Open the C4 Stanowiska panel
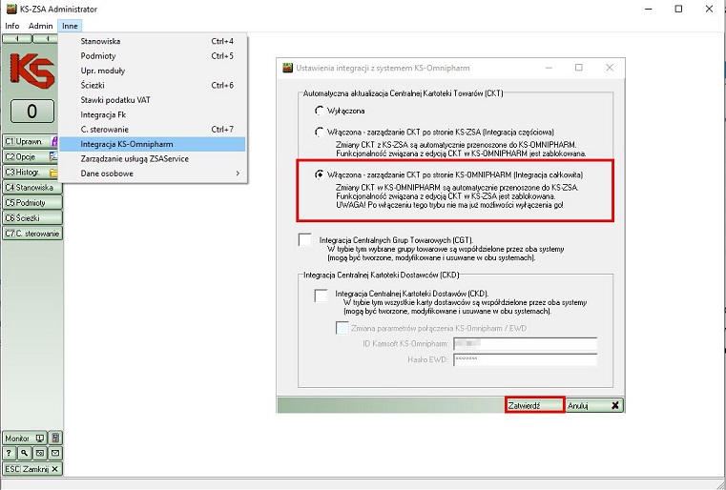Image resolution: width=726 pixels, height=490 pixels. click(x=31, y=188)
